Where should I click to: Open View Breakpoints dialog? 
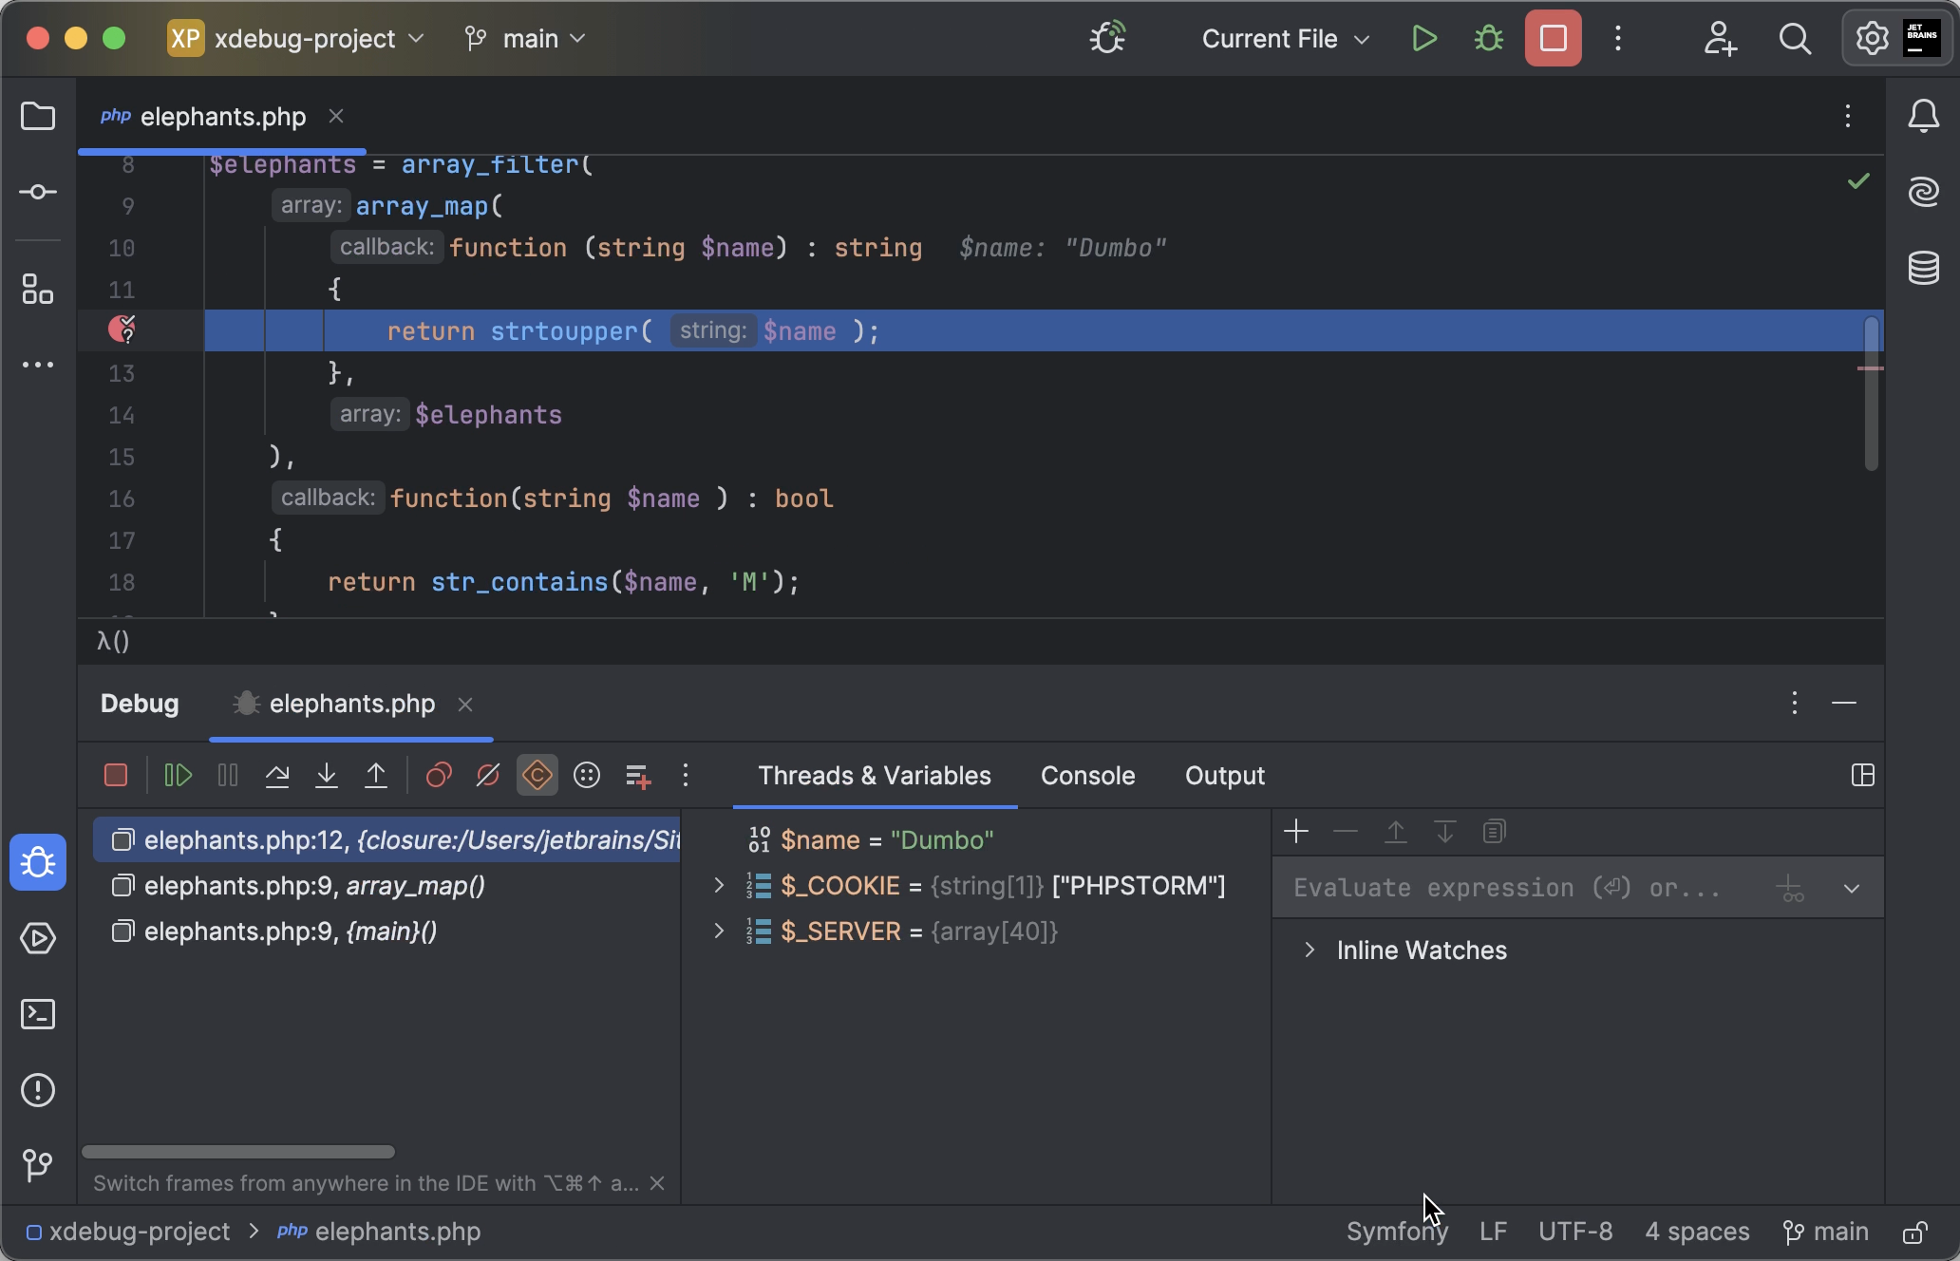tap(438, 775)
